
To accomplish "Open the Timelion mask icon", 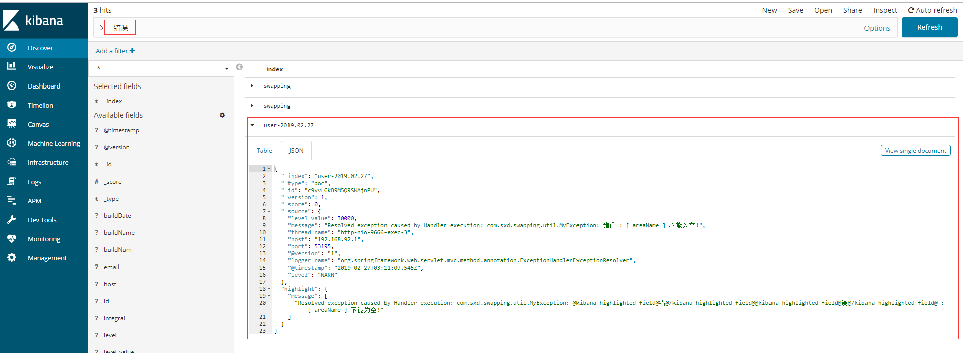I will (x=12, y=105).
